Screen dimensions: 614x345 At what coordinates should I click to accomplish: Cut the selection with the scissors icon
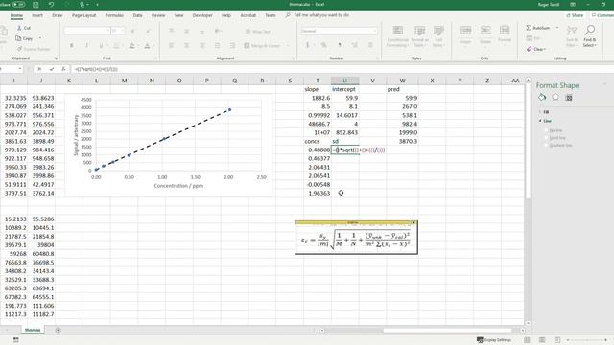coord(23,28)
